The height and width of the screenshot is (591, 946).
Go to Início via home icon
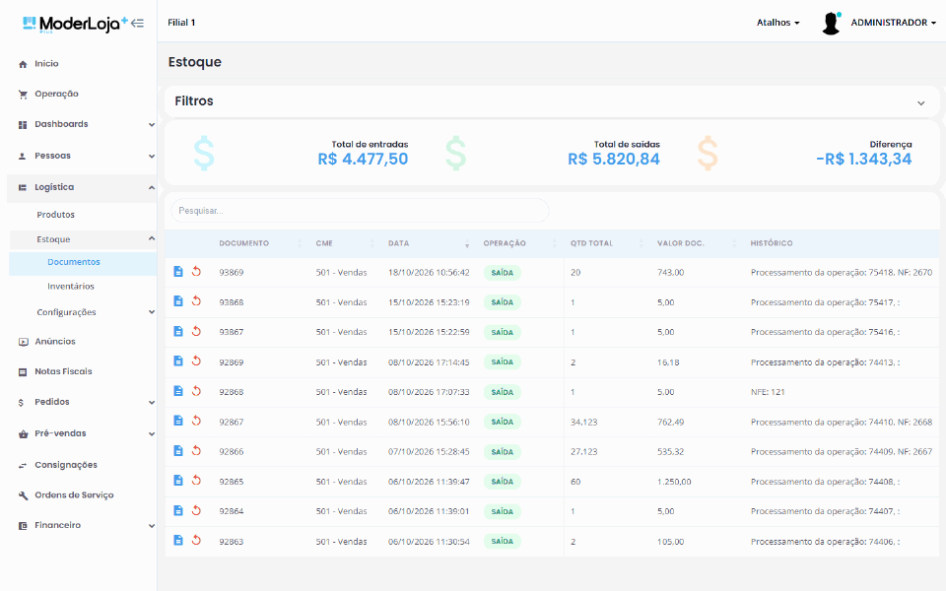coord(23,64)
